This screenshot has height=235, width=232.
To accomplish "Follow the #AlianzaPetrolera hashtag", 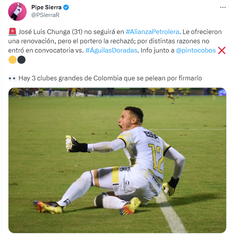I will point(152,32).
